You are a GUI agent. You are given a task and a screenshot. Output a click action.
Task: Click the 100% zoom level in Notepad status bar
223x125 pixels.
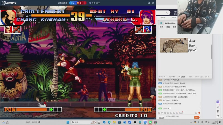(190, 77)
